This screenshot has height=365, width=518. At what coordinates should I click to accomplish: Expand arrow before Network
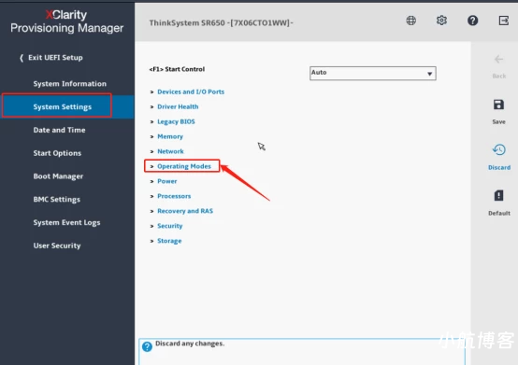tap(151, 151)
